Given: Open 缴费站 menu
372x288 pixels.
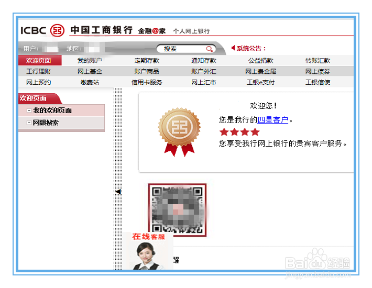Looking at the screenshot, I should click(90, 82).
